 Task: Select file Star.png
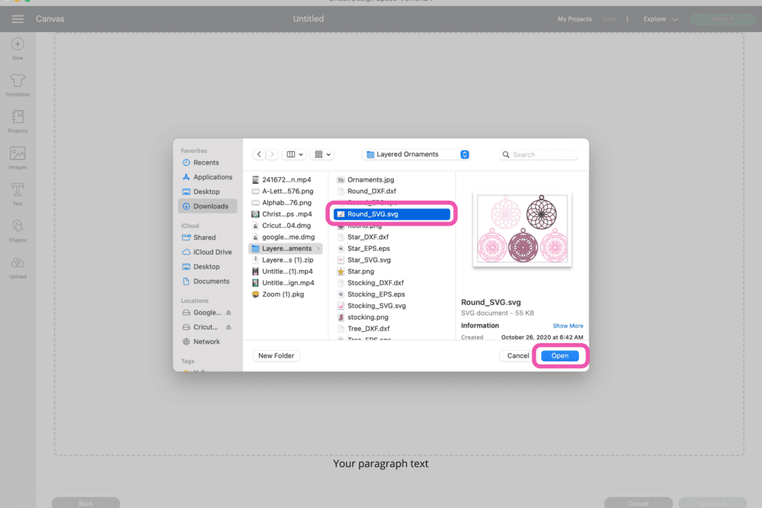pos(392,271)
